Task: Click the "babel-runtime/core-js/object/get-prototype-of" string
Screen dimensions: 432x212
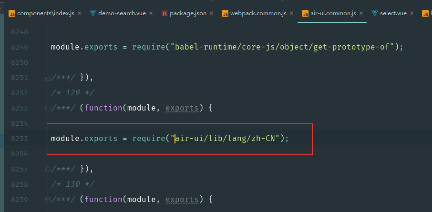Action: (x=283, y=47)
